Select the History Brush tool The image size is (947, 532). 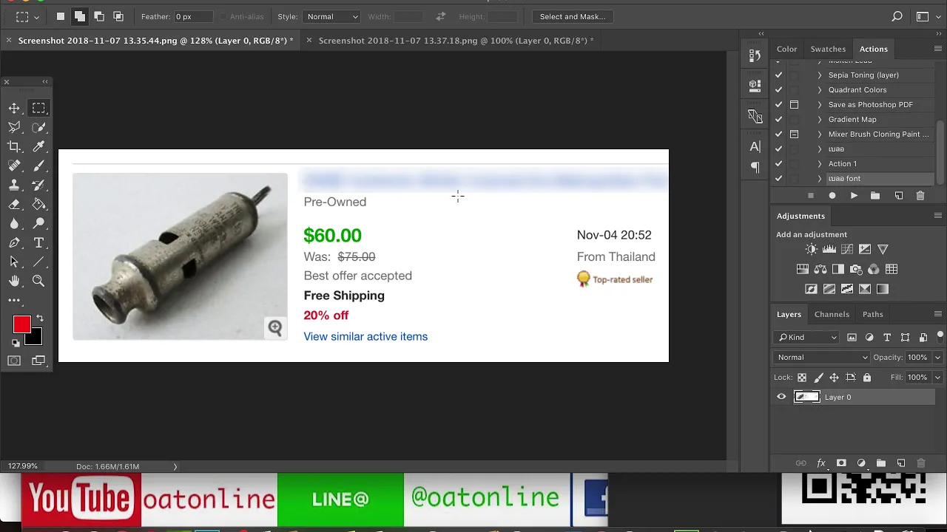click(x=38, y=185)
